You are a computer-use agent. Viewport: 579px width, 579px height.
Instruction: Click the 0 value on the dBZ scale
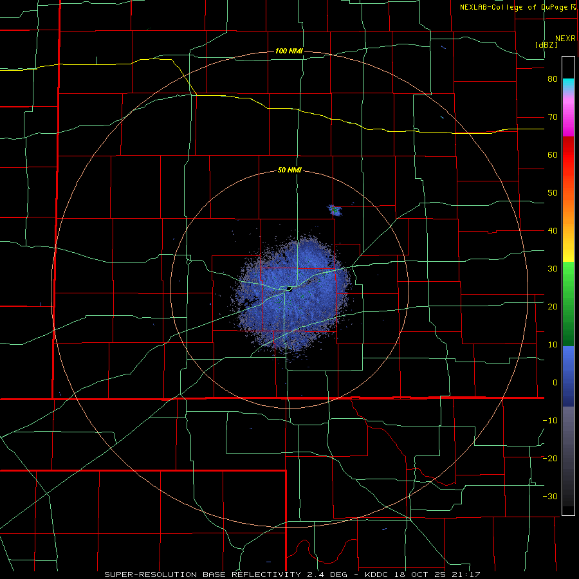(555, 383)
